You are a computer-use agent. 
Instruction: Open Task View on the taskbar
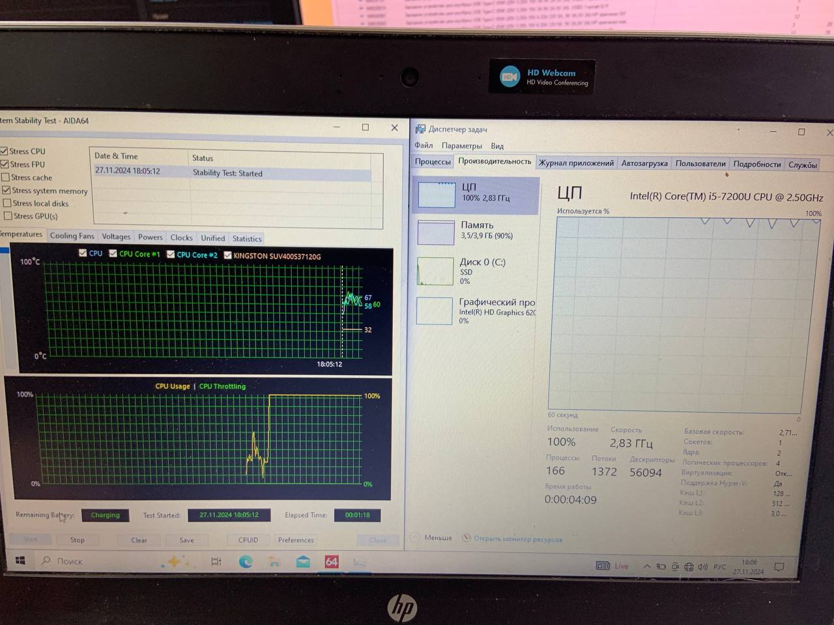(x=216, y=561)
